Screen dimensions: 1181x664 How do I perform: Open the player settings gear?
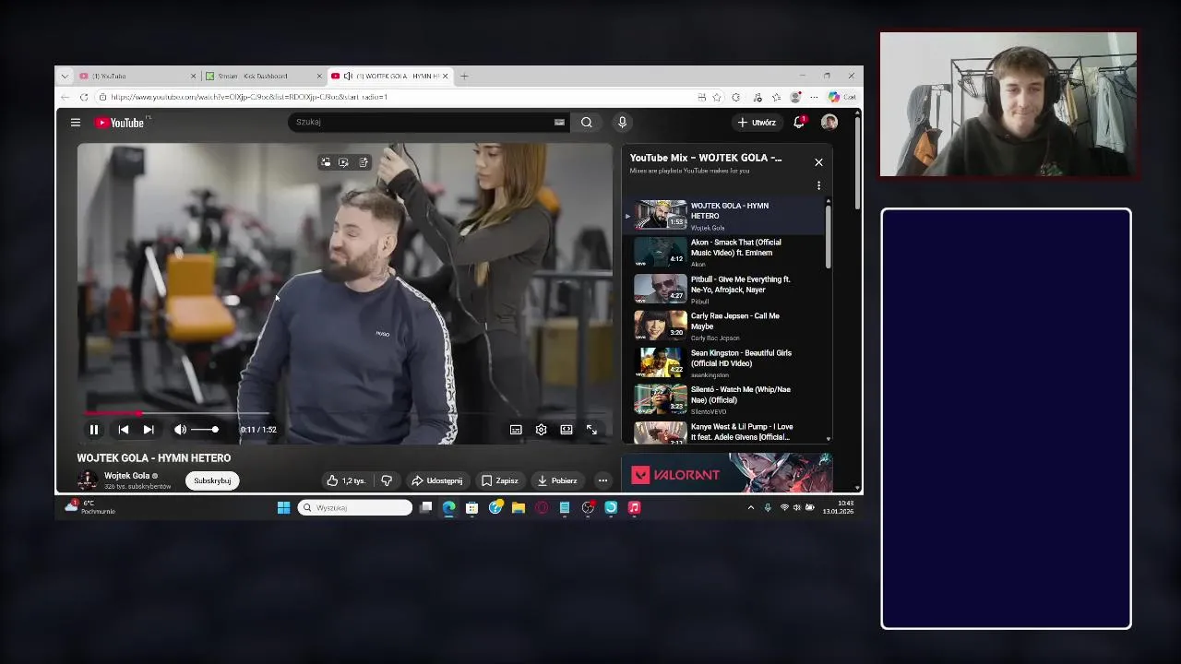pyautogui.click(x=542, y=429)
